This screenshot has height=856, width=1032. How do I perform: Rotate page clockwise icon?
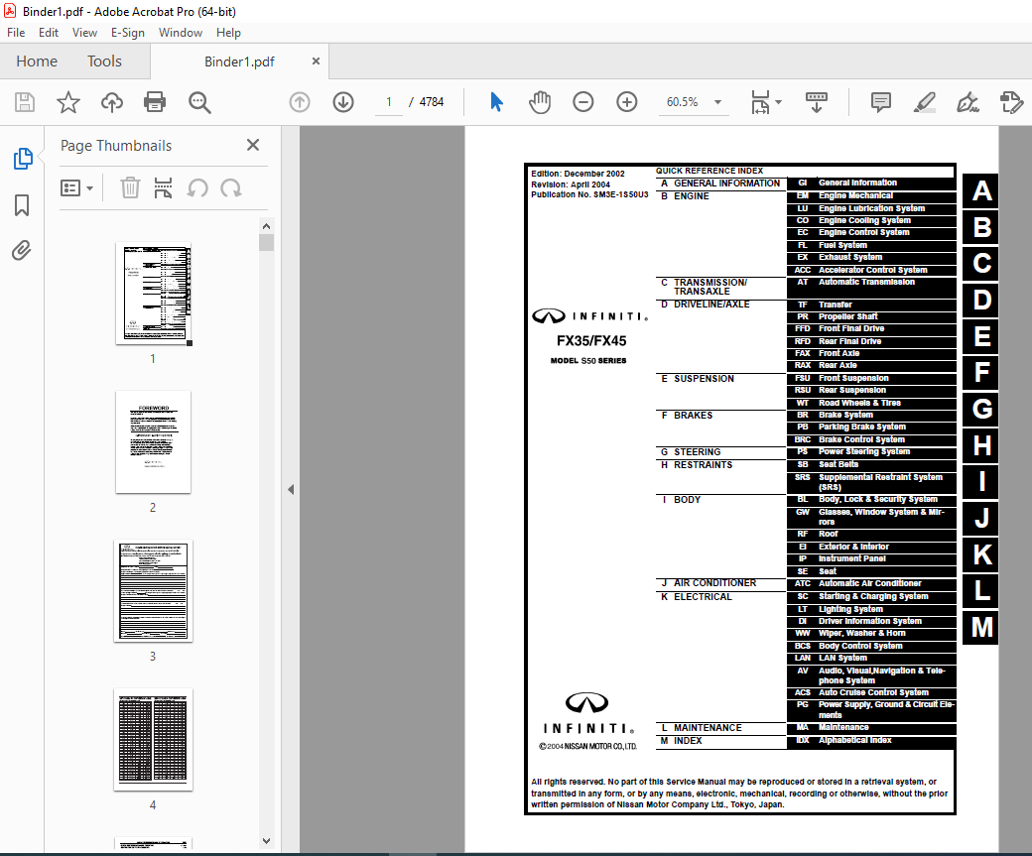pyautogui.click(x=231, y=188)
